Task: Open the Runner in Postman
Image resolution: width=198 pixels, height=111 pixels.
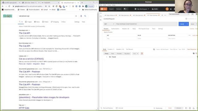Action: point(118,9)
